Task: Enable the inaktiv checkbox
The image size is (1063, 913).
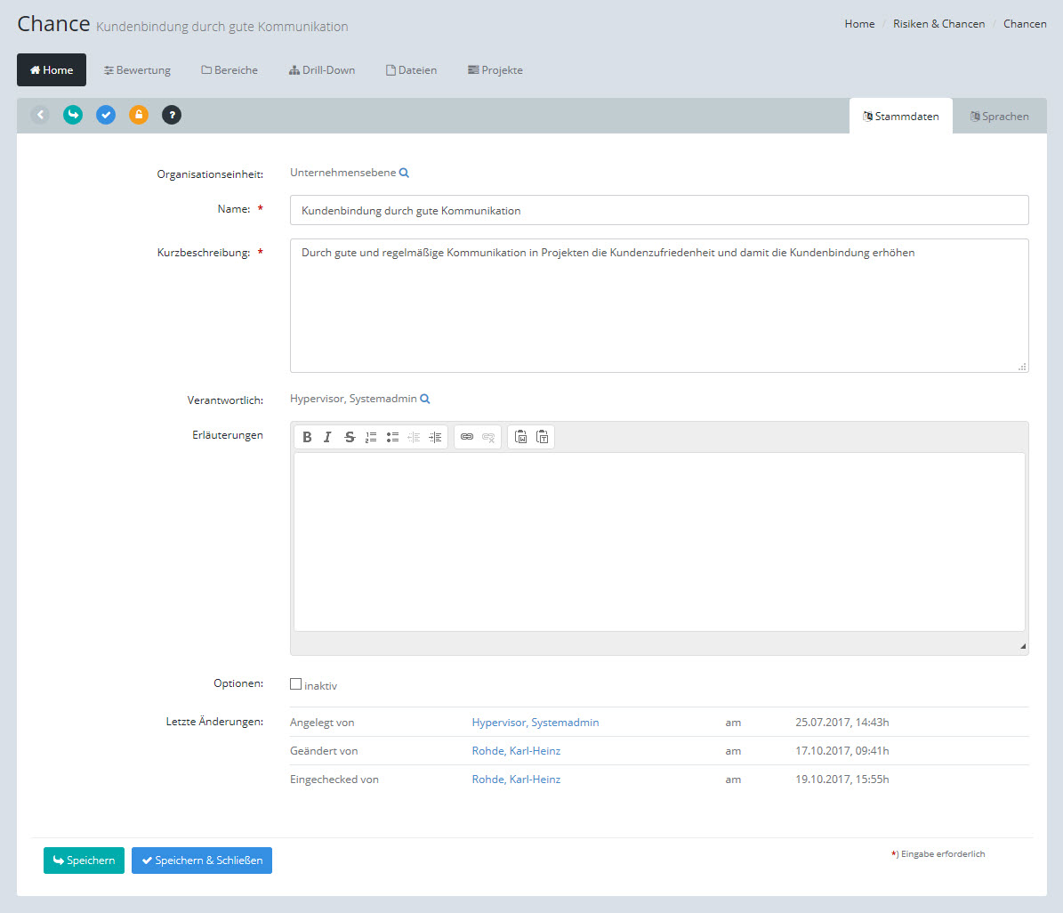Action: point(296,684)
